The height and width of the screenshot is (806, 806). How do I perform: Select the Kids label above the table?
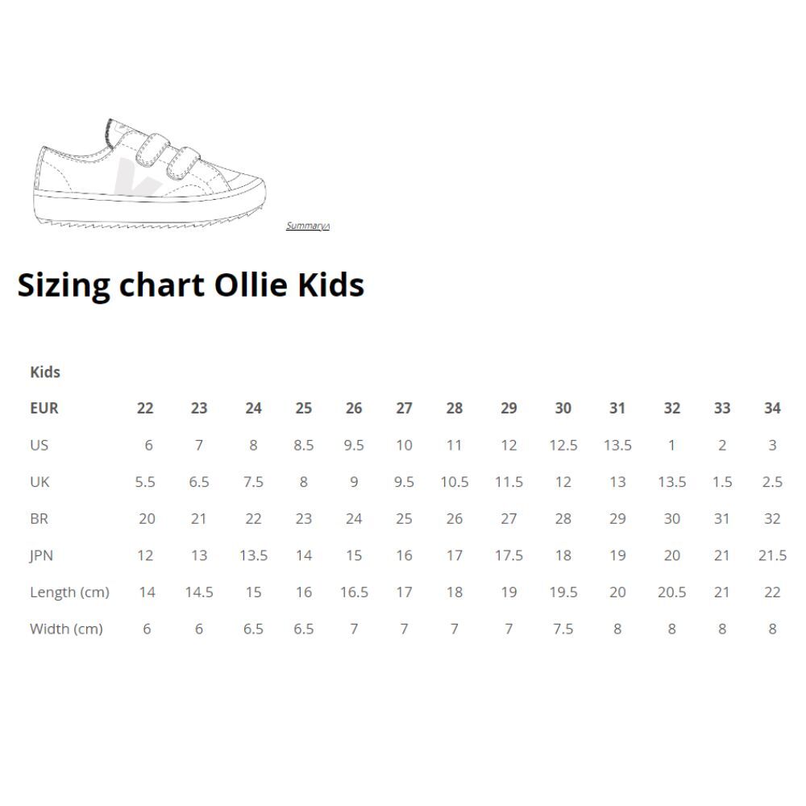point(45,372)
